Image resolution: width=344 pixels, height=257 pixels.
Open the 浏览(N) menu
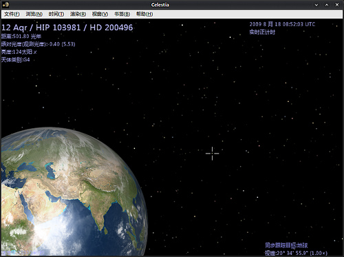[x=34, y=14]
